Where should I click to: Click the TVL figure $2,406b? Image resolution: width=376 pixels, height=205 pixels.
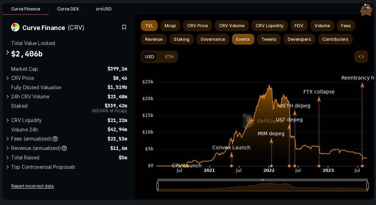(x=27, y=54)
